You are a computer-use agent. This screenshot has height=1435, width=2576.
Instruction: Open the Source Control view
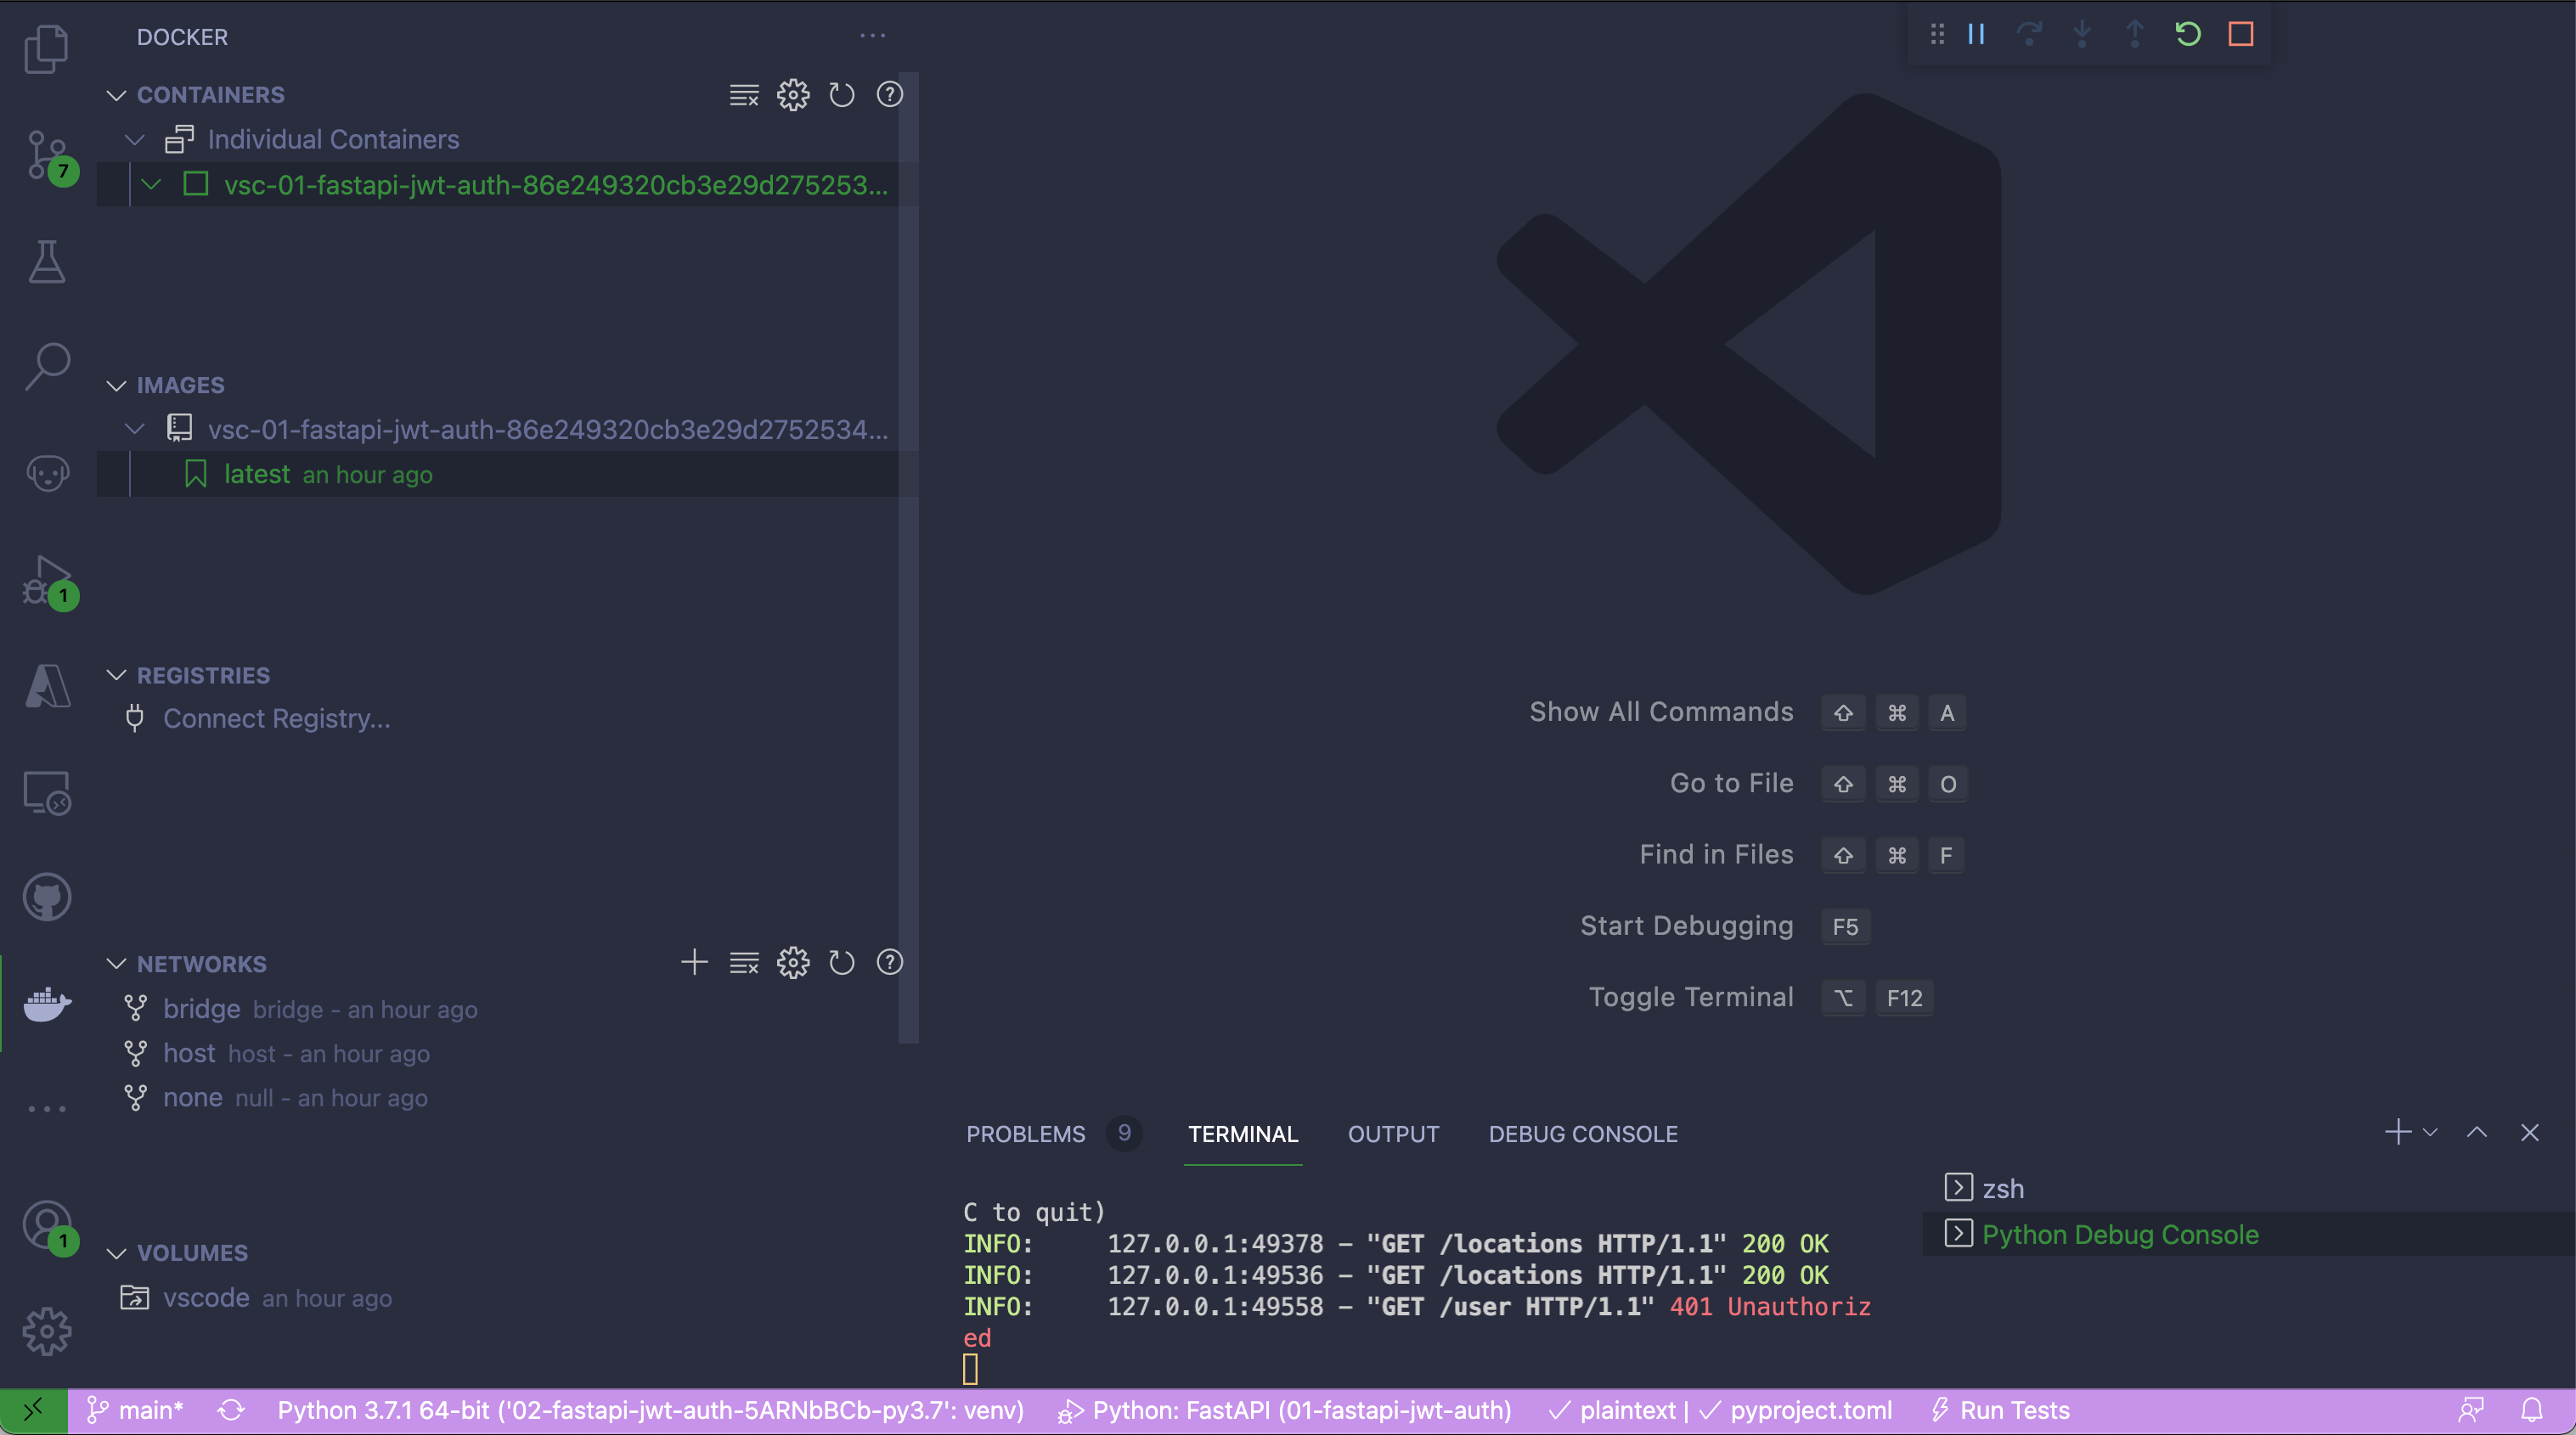[x=47, y=155]
